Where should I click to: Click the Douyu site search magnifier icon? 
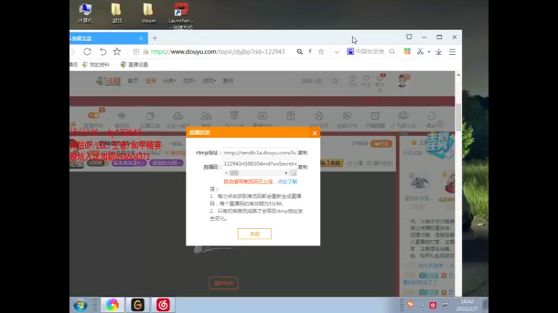335,81
